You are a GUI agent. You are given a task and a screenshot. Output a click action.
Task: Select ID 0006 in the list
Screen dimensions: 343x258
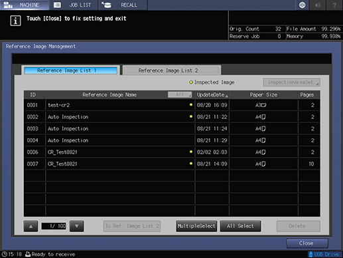coord(172,152)
